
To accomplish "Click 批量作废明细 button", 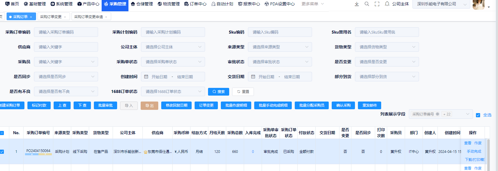I will click(x=236, y=105).
